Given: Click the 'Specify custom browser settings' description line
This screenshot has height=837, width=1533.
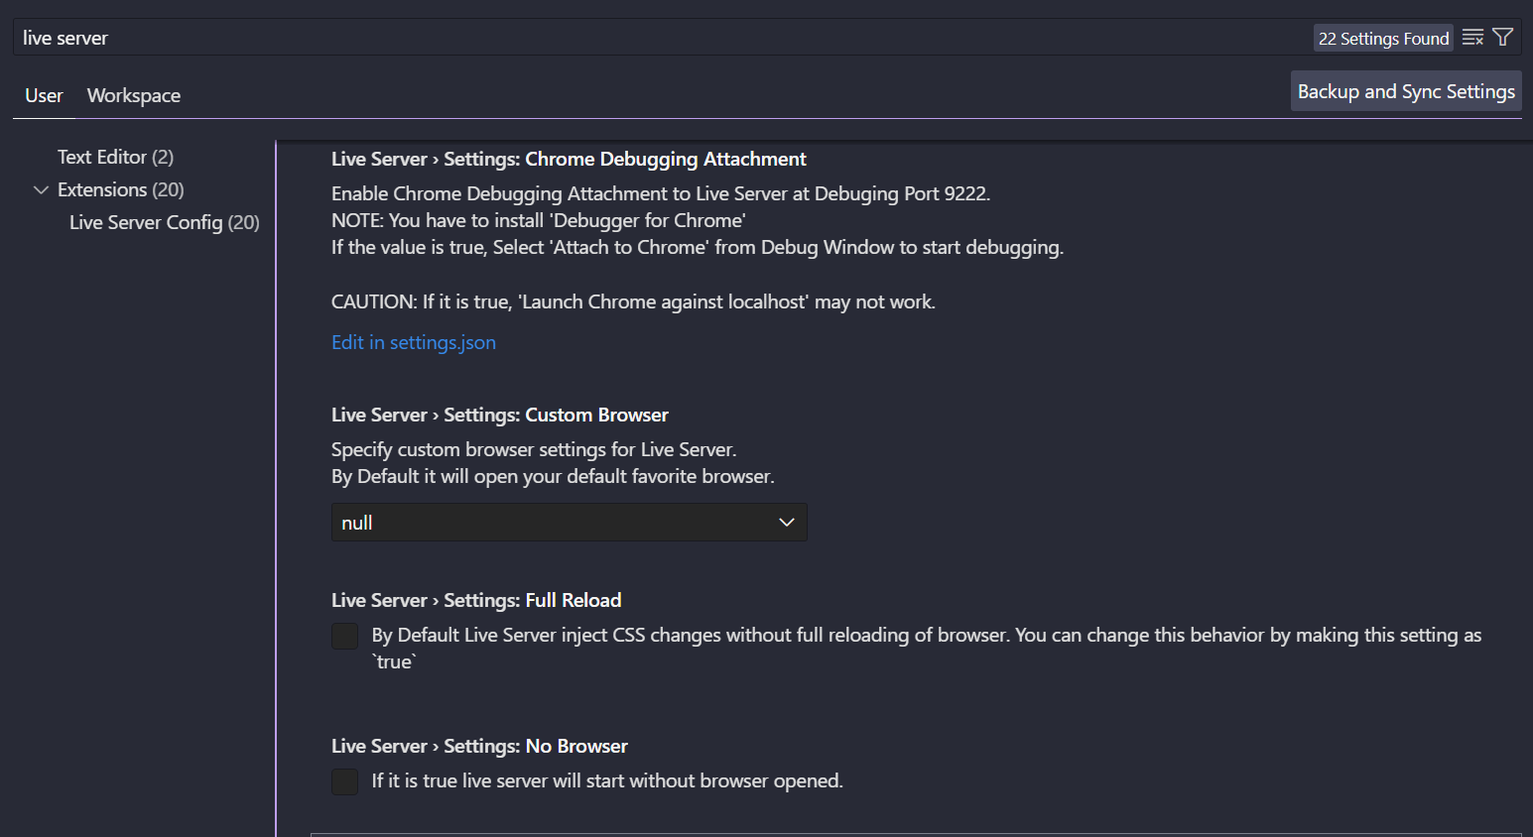Looking at the screenshot, I should point(534,449).
